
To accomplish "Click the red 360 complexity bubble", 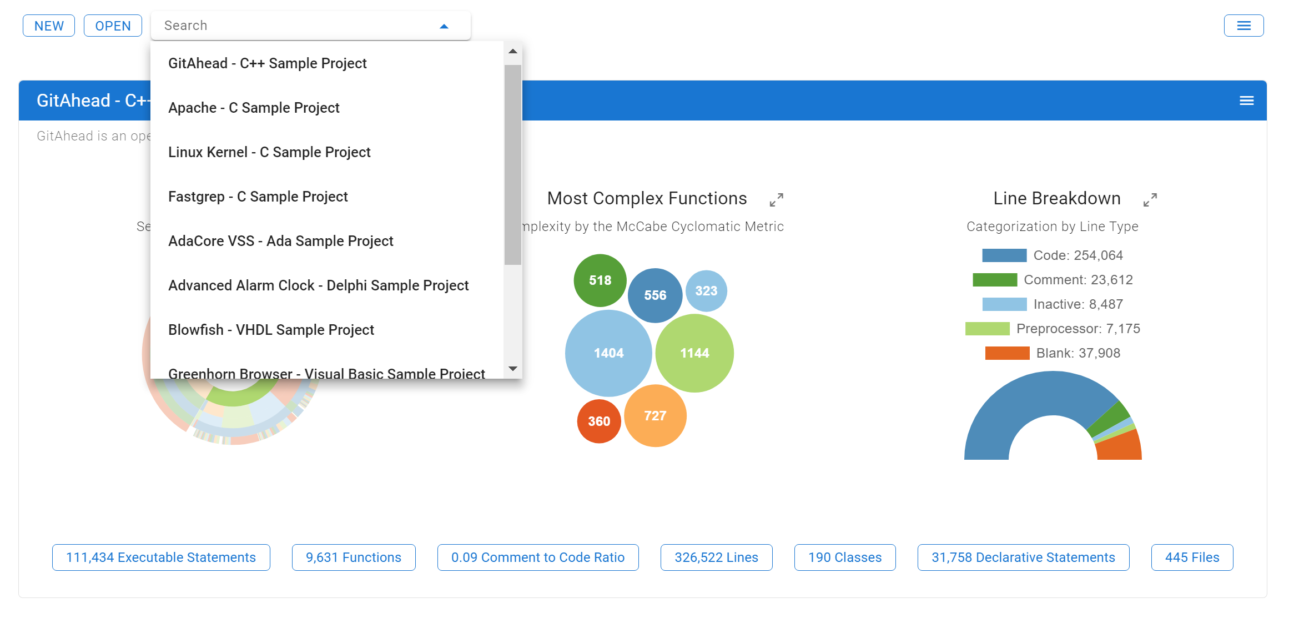I will coord(599,421).
